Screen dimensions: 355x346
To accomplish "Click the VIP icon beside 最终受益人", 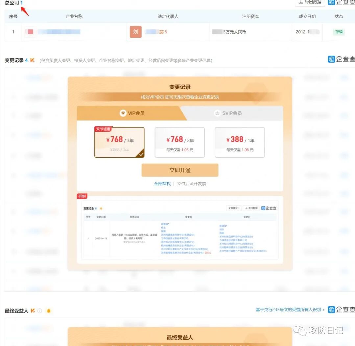I will (33, 311).
